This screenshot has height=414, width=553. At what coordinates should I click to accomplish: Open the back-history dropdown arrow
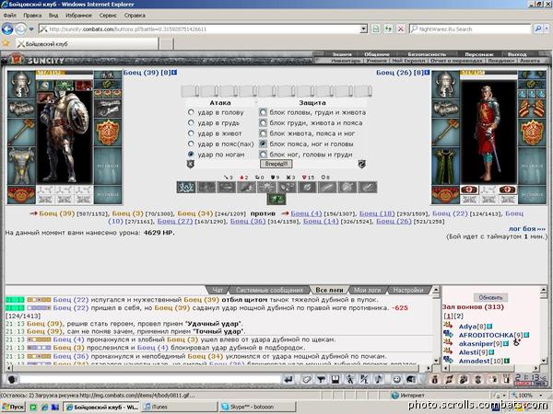(31, 29)
